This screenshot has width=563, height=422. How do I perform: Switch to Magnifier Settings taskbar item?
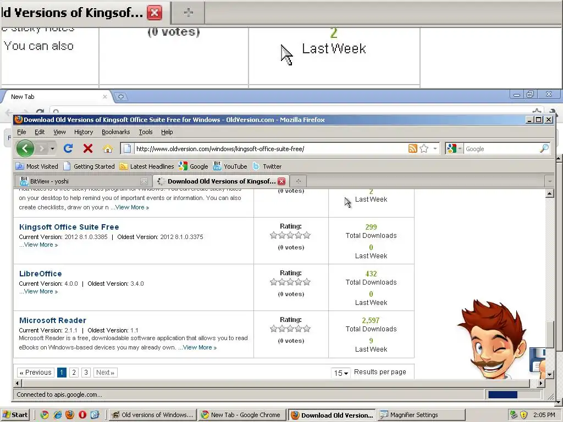422,415
